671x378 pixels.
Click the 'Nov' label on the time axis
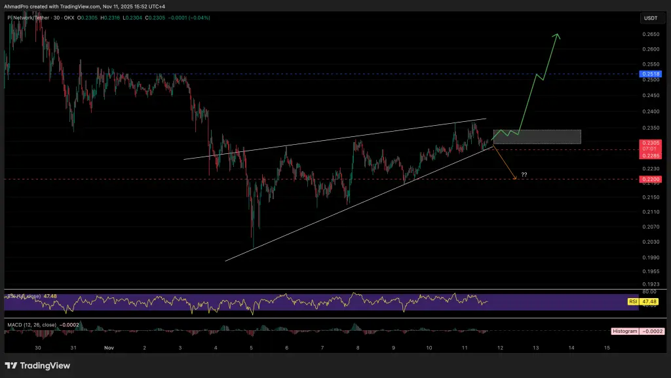point(108,348)
